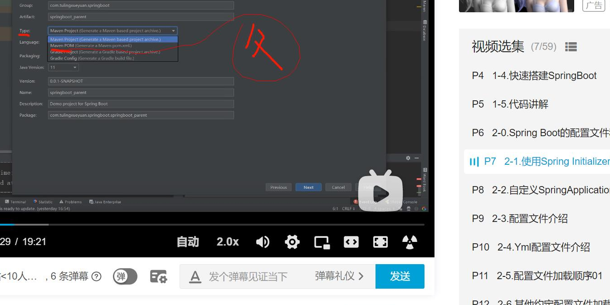Click the Group field in the dialog
This screenshot has width=610, height=305.
pos(141,5)
